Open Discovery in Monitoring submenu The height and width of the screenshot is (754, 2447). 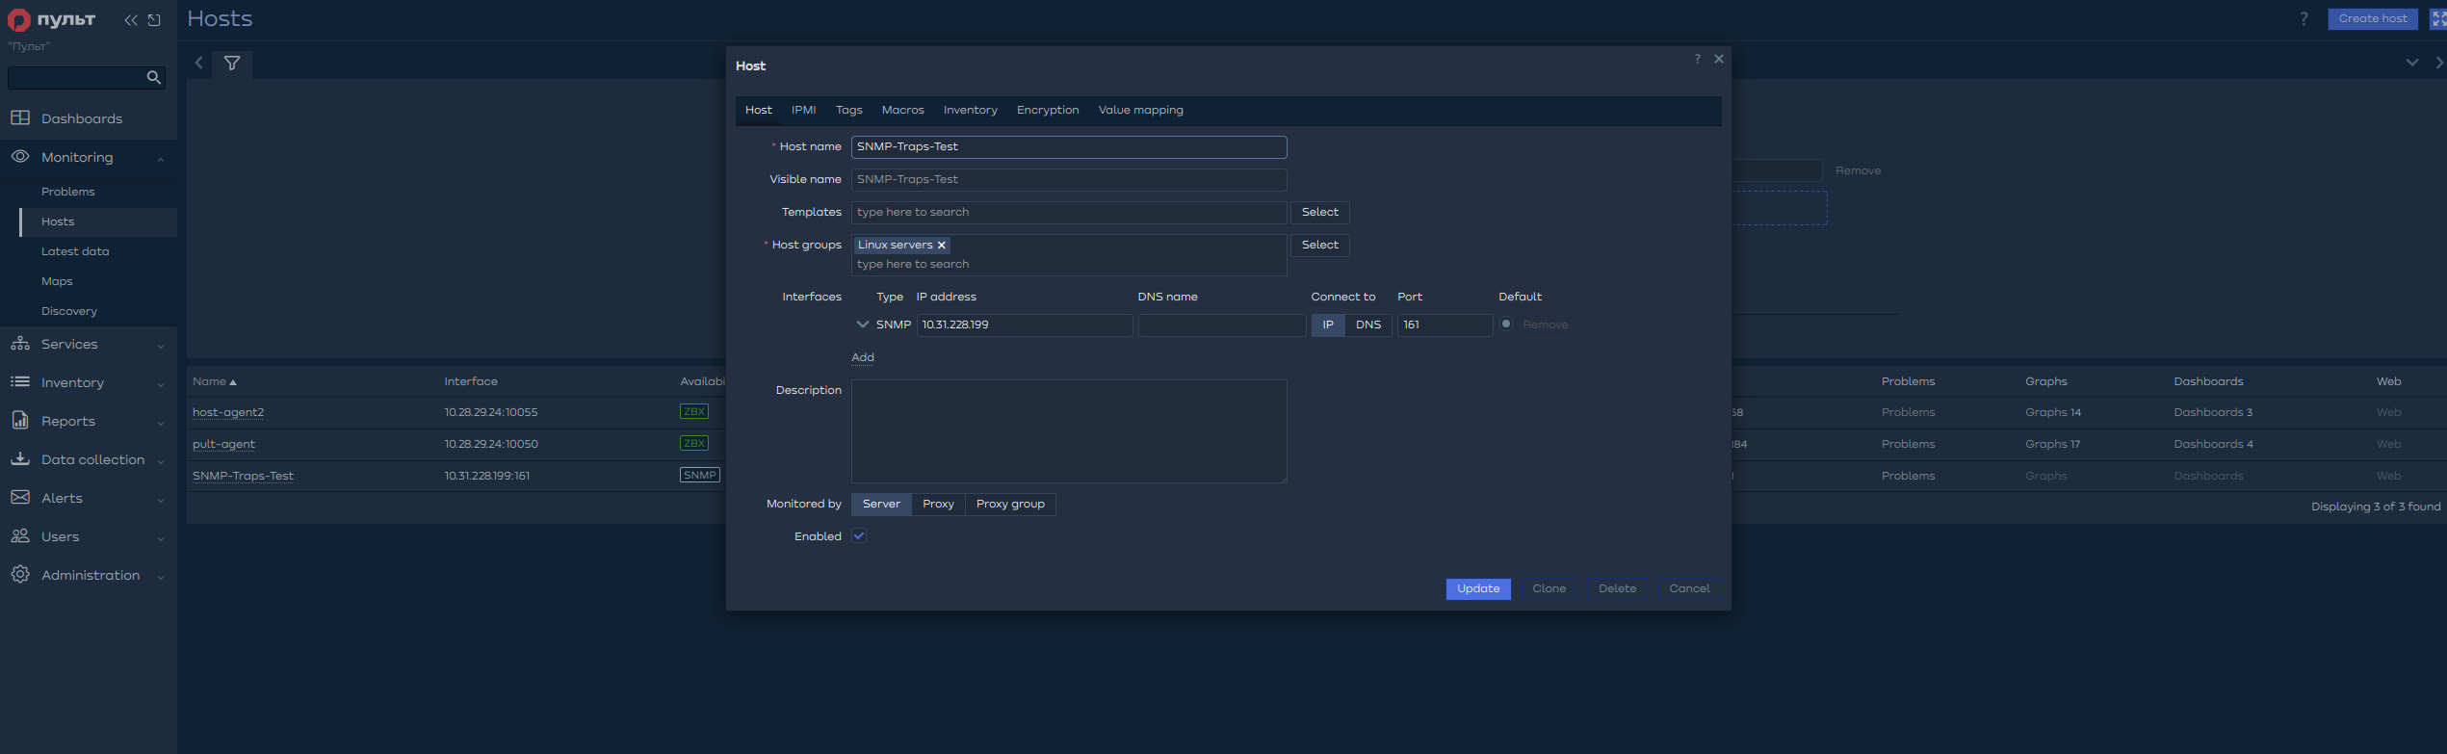point(69,311)
